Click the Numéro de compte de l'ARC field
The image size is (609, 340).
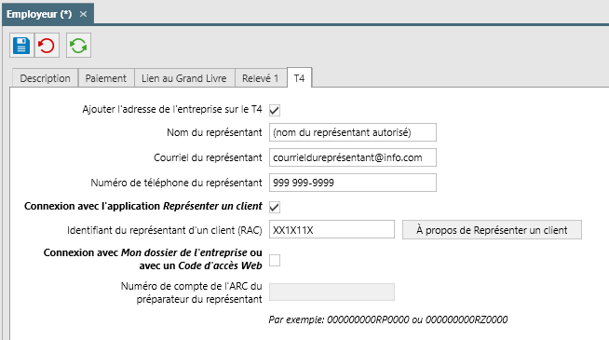(x=332, y=292)
